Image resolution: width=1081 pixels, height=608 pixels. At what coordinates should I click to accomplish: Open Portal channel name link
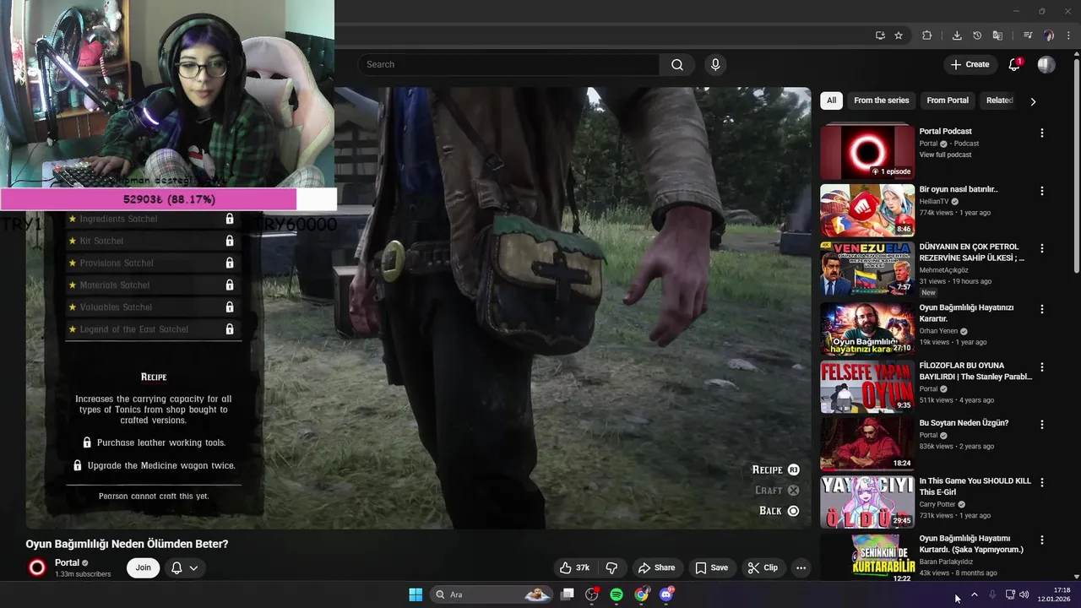[67, 562]
